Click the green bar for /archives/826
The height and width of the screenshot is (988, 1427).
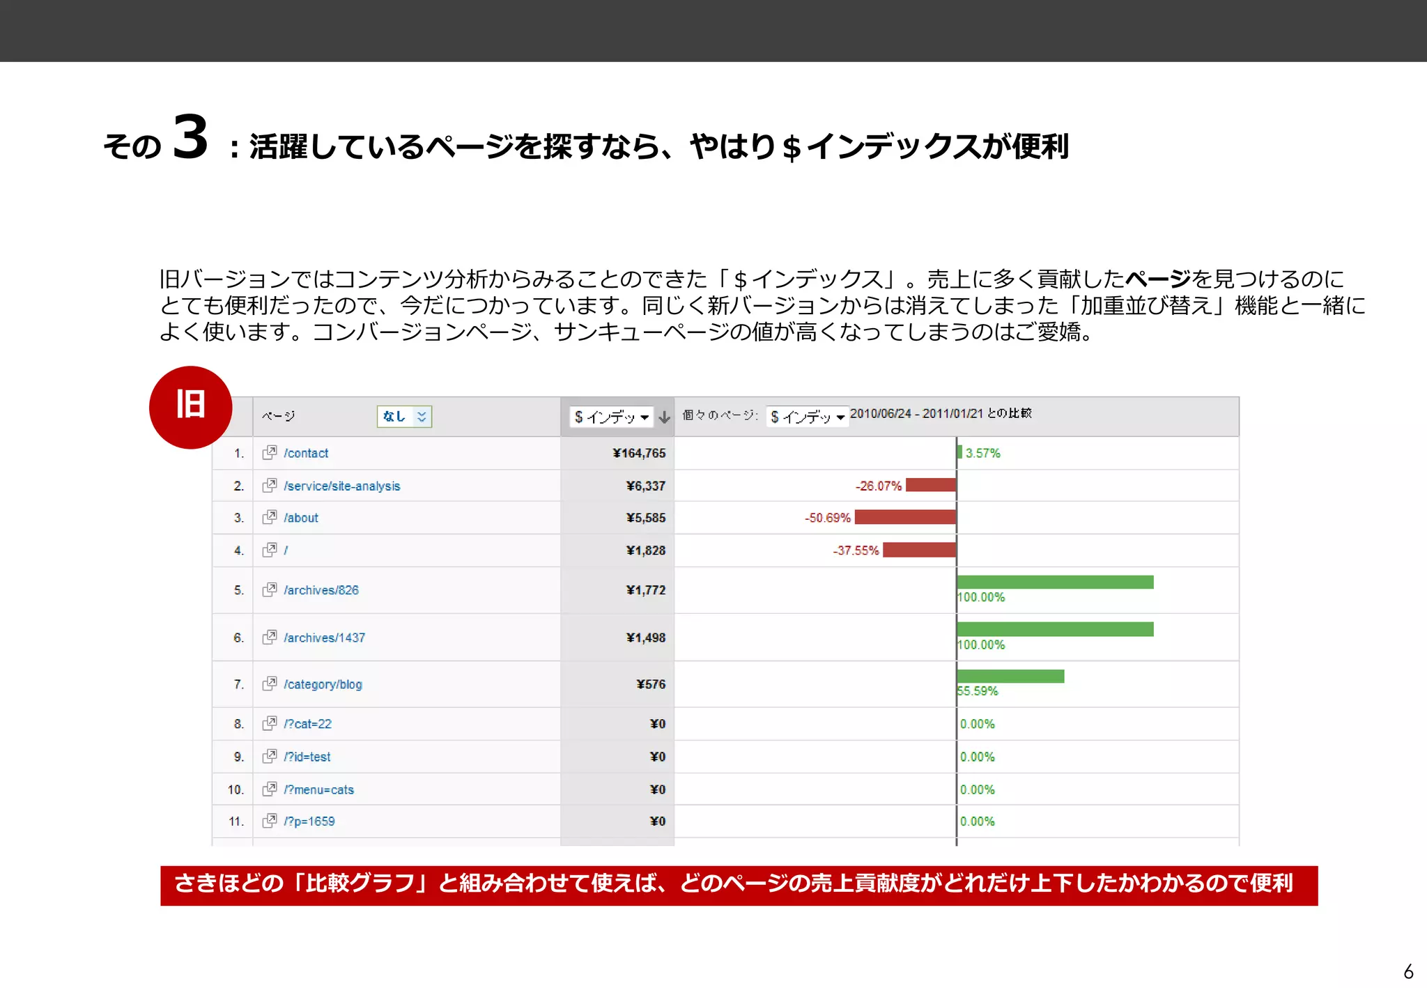click(x=1056, y=582)
